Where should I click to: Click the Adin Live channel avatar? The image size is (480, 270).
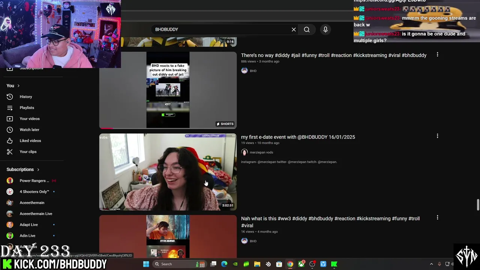pyautogui.click(x=10, y=235)
